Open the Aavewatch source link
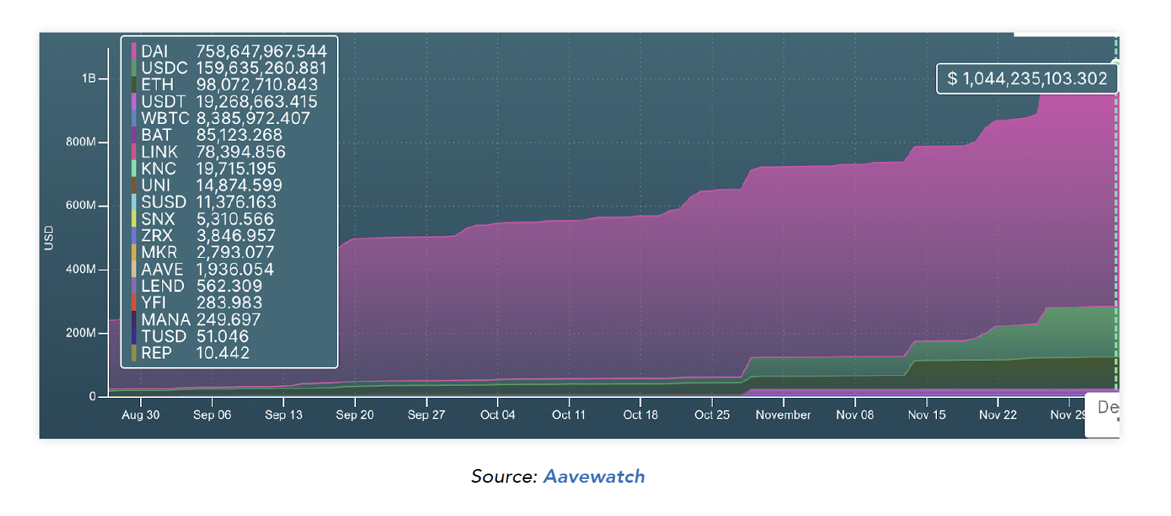 (594, 477)
